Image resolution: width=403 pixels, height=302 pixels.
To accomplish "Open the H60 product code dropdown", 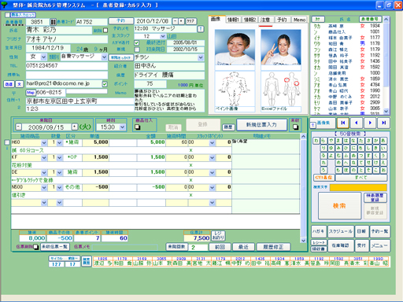I will tap(44, 142).
